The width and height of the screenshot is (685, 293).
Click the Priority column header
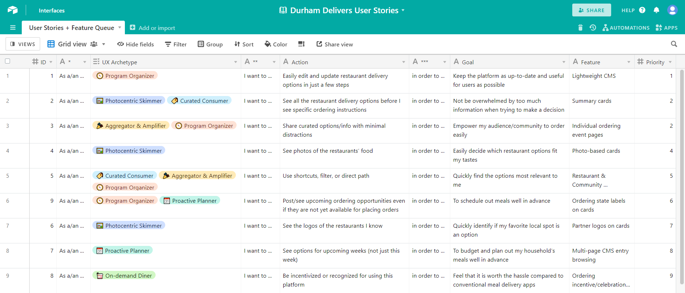coord(655,62)
